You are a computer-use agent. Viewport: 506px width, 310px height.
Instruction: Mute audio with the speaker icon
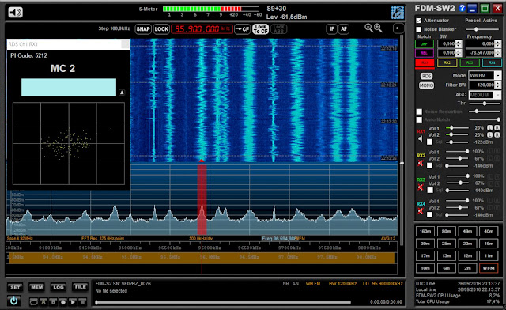[15, 13]
